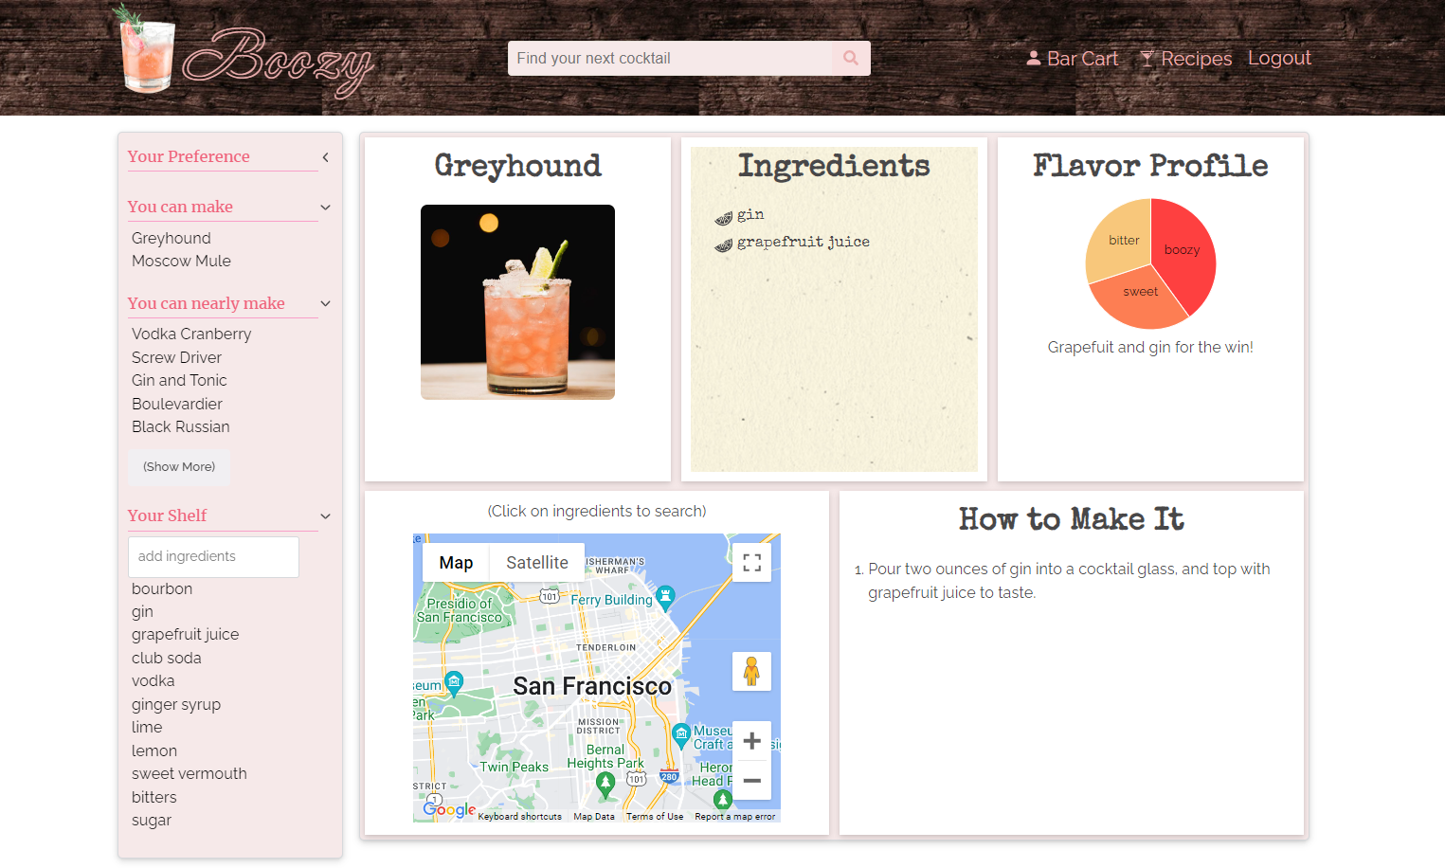Click the Map Data link
The width and height of the screenshot is (1445, 868).
594,817
